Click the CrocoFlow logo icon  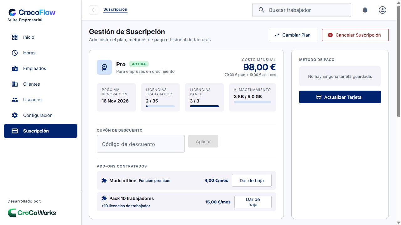tap(12, 12)
